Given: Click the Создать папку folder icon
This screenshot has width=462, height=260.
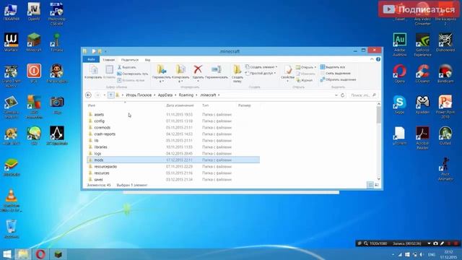Looking at the screenshot, I should point(237,69).
